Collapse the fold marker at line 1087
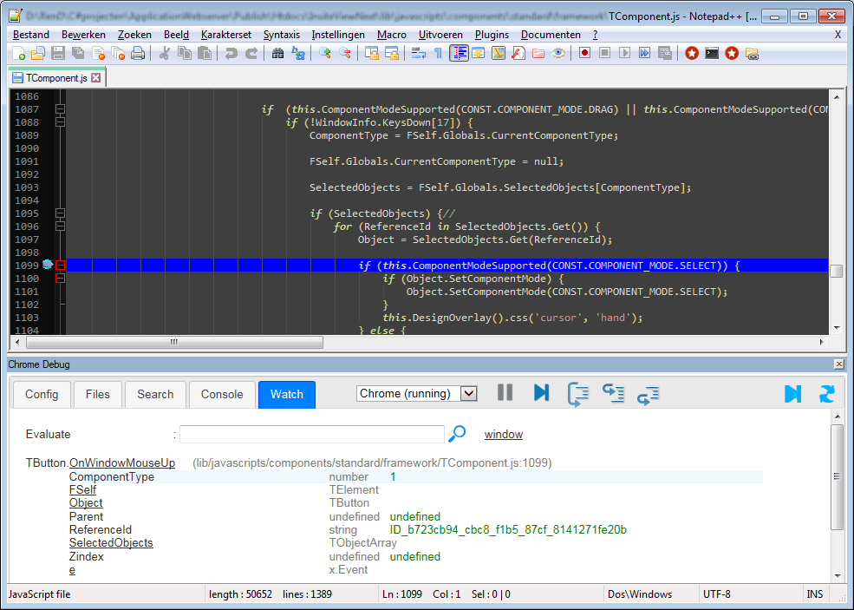This screenshot has height=610, width=854. coord(60,109)
